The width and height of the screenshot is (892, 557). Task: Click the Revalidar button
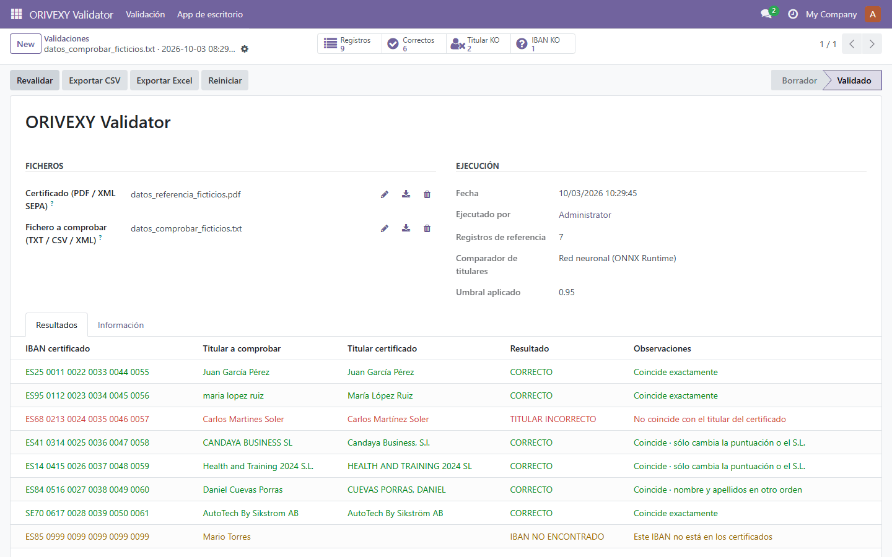[35, 80]
